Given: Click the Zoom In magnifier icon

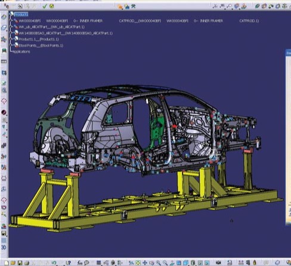Looking at the screenshot, I should (x=158, y=263).
